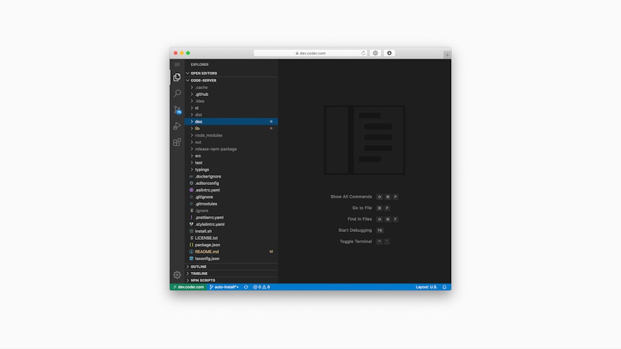Collapse the CODE-SERVER folder section
The height and width of the screenshot is (349, 621).
click(x=231, y=80)
